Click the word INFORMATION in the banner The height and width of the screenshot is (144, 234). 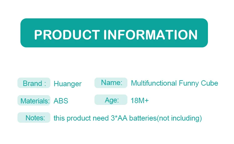point(150,35)
